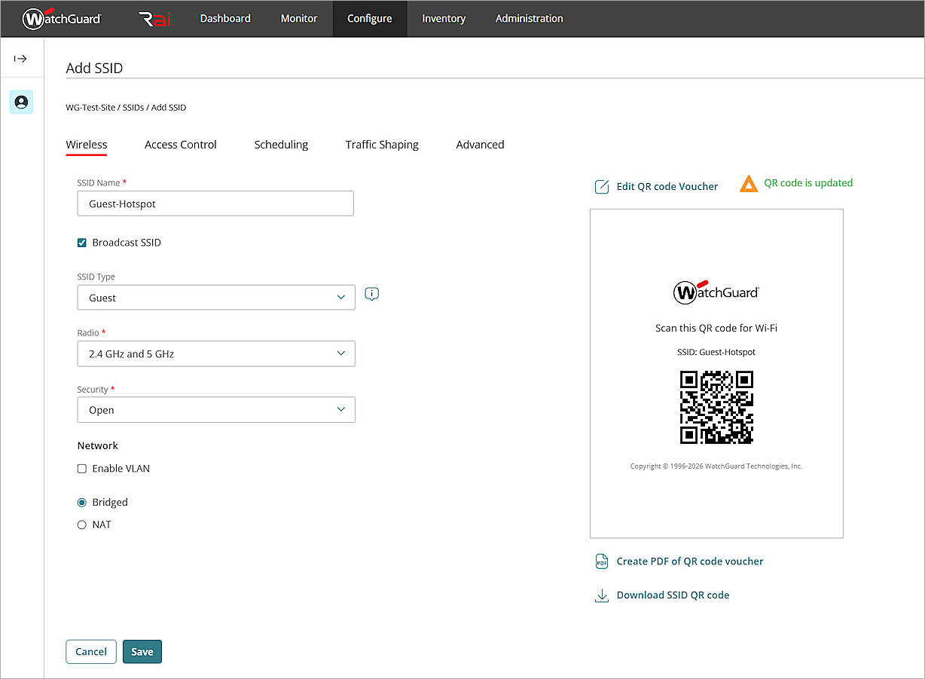The width and height of the screenshot is (925, 679).
Task: Click the 'QR code is updated' status text
Action: (x=808, y=183)
